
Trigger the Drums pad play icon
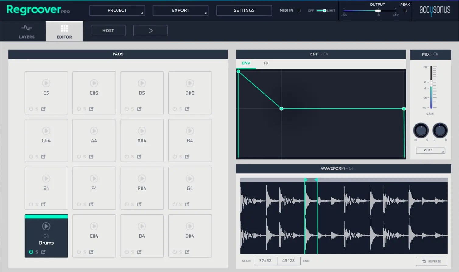point(46,226)
